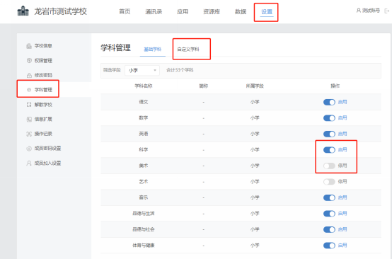This screenshot has width=392, height=259.
Task: Switch off the 科学 subject toggle
Action: pos(329,150)
